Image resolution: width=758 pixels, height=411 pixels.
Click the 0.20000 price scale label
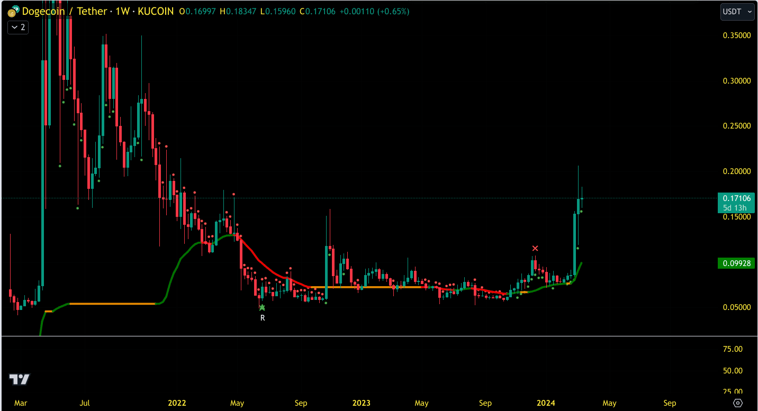pos(737,171)
